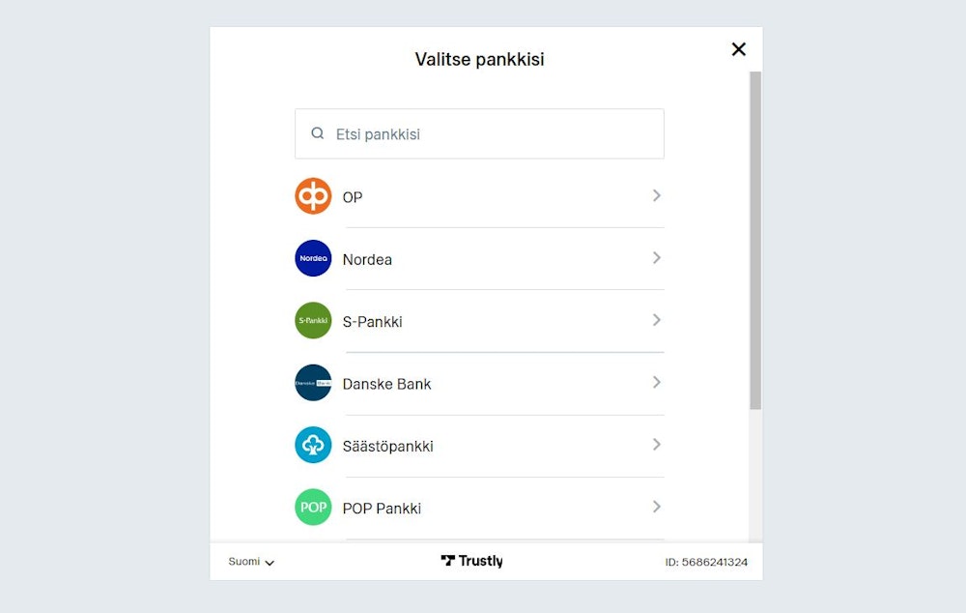
Task: Click the S-Pankki green logo icon
Action: coord(312,320)
